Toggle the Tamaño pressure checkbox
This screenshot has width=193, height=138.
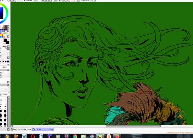click(x=1, y=95)
